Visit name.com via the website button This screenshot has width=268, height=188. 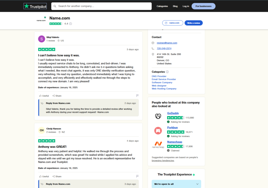pyautogui.click(x=173, y=23)
